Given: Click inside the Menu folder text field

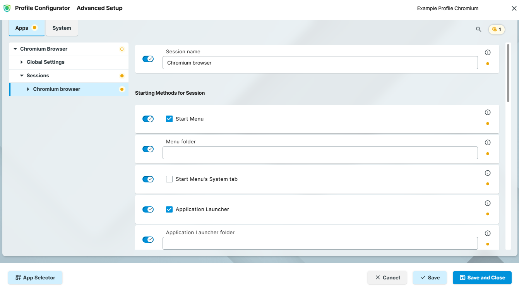Looking at the screenshot, I should (x=320, y=153).
